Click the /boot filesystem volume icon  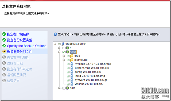coord(67,52)
